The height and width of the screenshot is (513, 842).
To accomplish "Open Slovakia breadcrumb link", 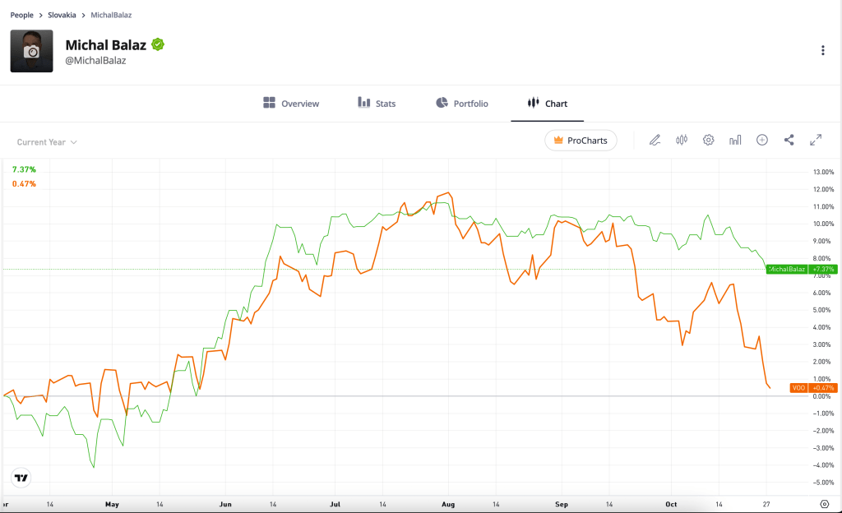I will pos(62,15).
